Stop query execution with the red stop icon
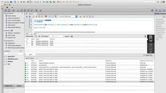This screenshot has height=93, width=166. coord(42,17)
